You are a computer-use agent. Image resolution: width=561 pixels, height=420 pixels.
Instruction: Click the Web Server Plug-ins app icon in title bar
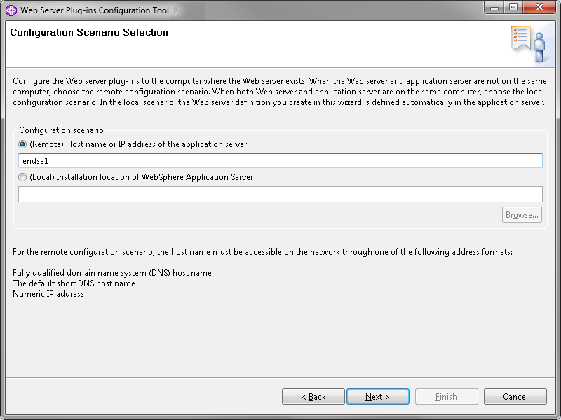pos(11,10)
